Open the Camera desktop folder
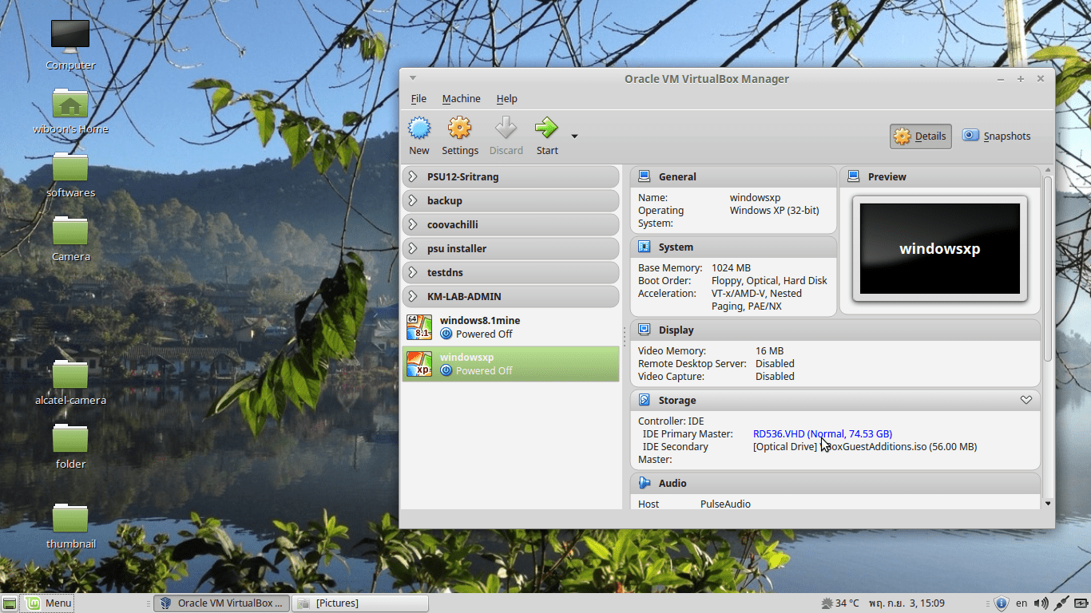1091x613 pixels. pos(70,231)
